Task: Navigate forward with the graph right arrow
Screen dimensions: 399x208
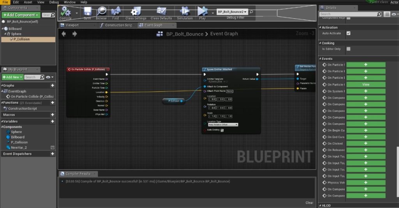Action: coord(74,34)
